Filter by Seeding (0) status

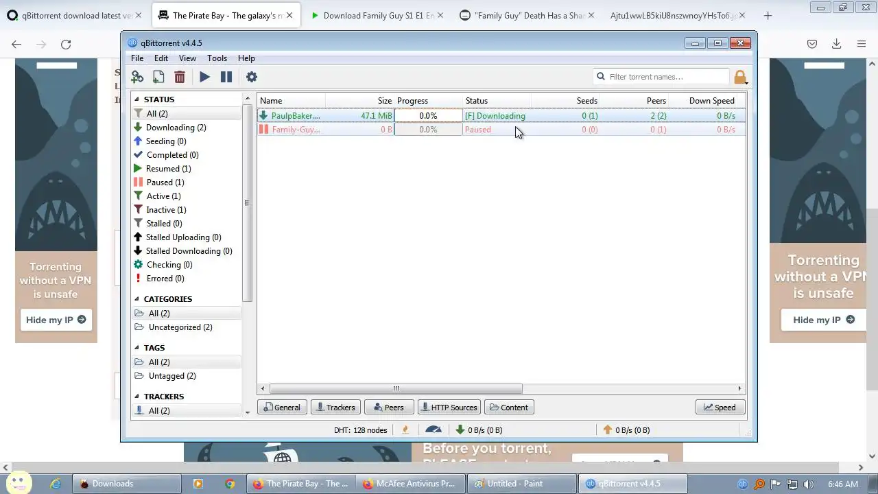(165, 141)
